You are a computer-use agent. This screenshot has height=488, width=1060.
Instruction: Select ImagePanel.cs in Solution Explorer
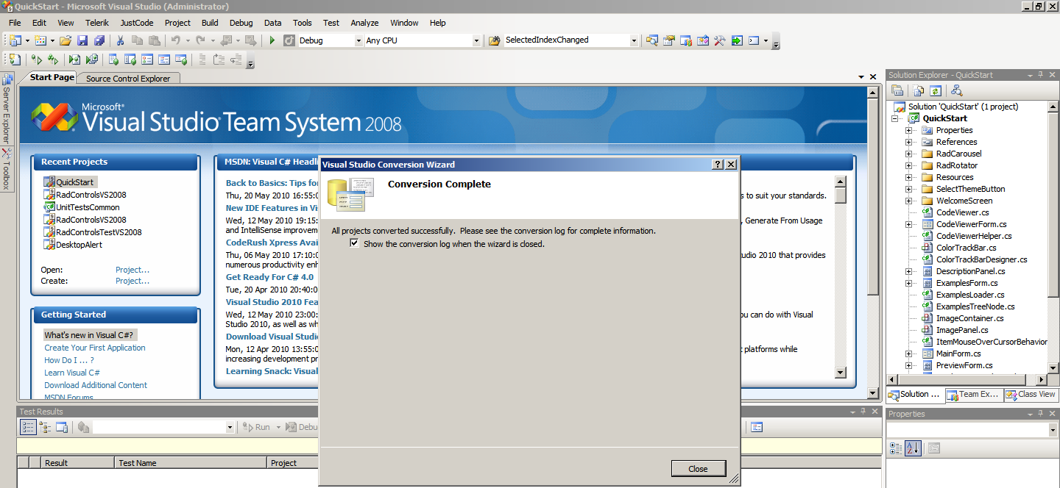point(962,330)
